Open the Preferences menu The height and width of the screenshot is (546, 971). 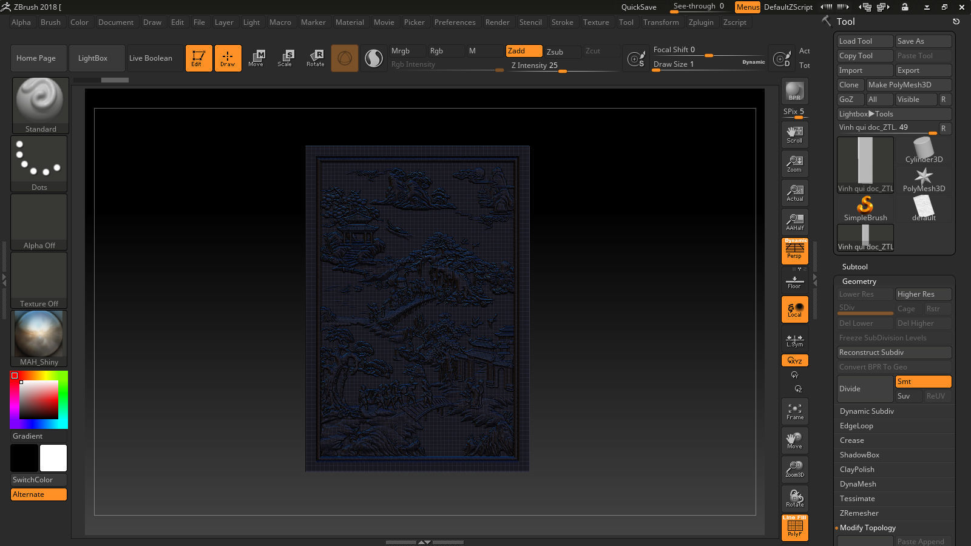tap(455, 22)
